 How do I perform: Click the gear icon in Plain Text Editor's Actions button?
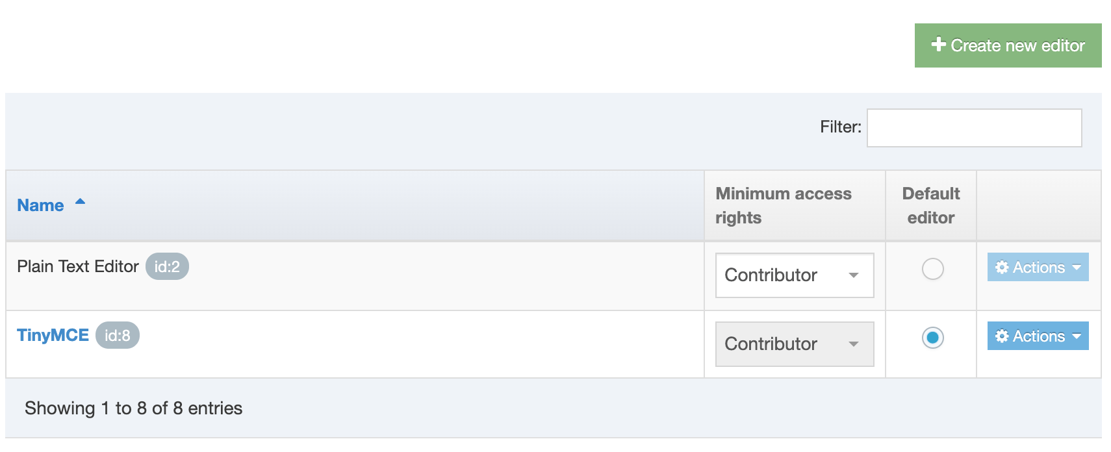(x=1001, y=267)
